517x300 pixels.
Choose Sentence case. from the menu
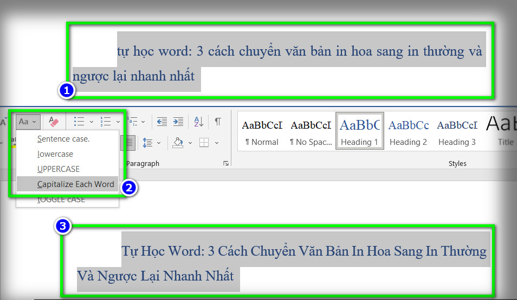[x=67, y=139]
